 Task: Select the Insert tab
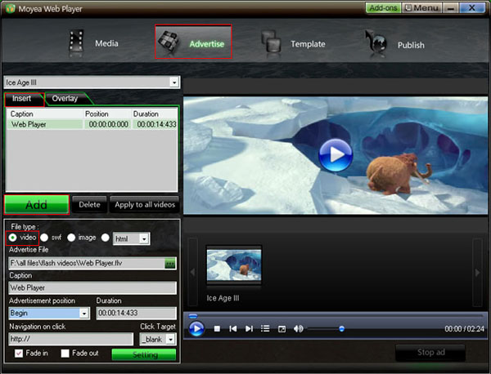coord(24,99)
